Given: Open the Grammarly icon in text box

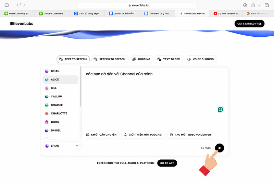Looking at the screenshot, I should click(x=220, y=109).
